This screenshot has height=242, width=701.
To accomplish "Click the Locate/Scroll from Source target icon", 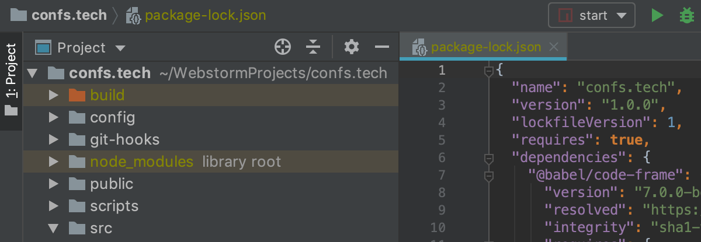I will coord(283,47).
